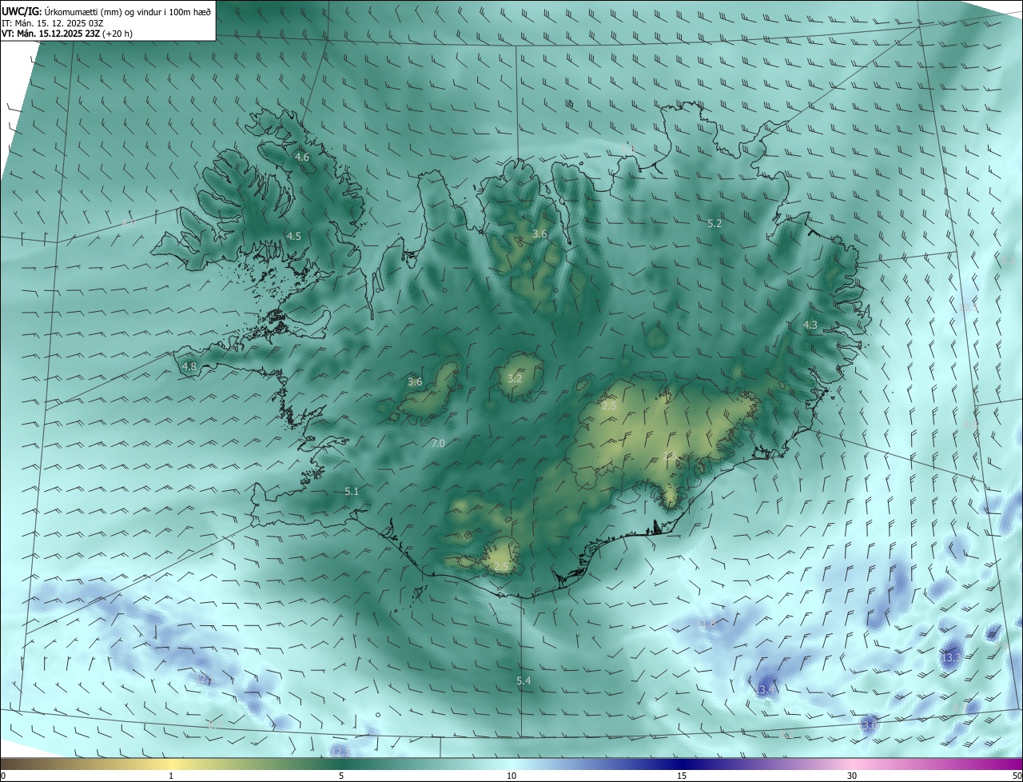Click the 4.5 precipitation value
Viewport: 1023px width, 782px height.
click(294, 236)
